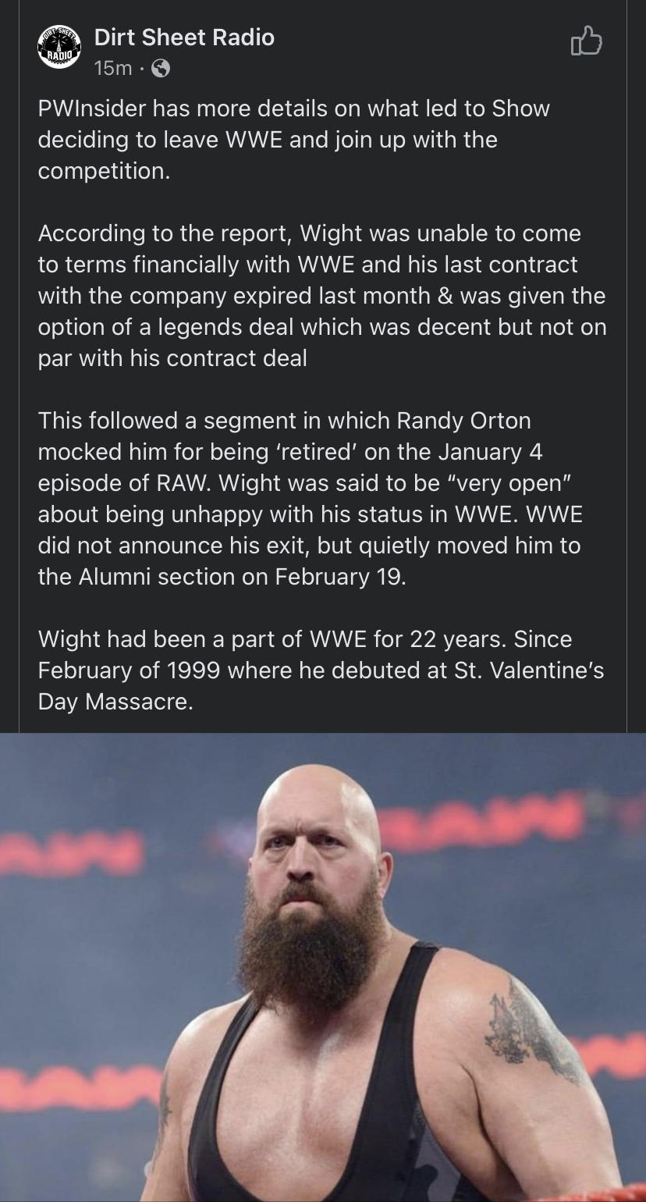646x1202 pixels.
Task: Like the post with the thumbs-up icon
Action: (586, 41)
